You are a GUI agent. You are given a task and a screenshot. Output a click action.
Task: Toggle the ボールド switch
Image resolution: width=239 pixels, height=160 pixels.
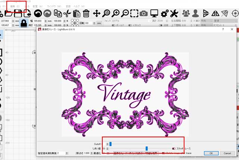click(113, 25)
